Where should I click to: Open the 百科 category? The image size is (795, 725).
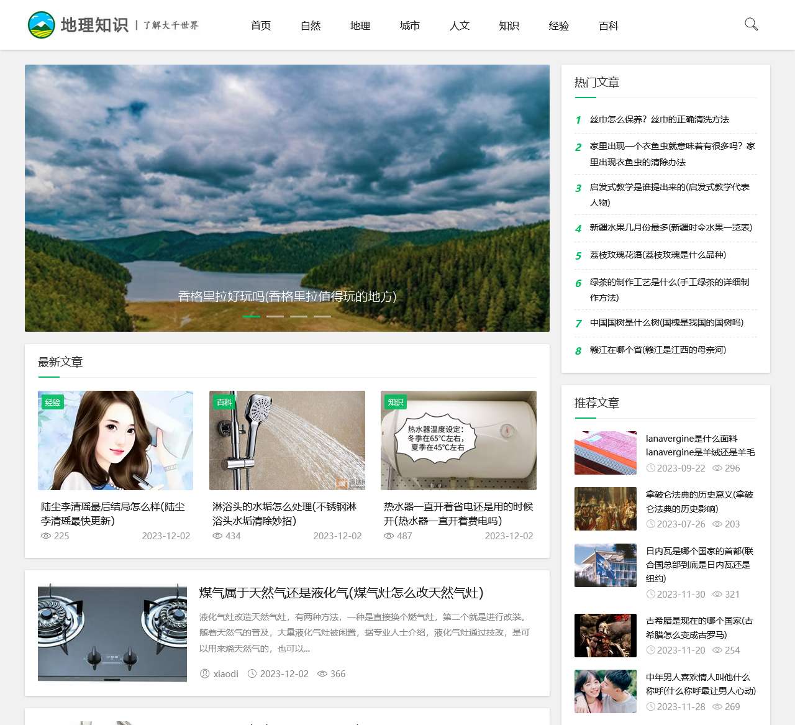coord(609,25)
